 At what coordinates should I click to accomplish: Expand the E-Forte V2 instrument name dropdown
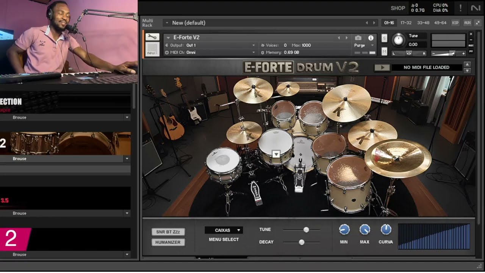pyautogui.click(x=168, y=38)
